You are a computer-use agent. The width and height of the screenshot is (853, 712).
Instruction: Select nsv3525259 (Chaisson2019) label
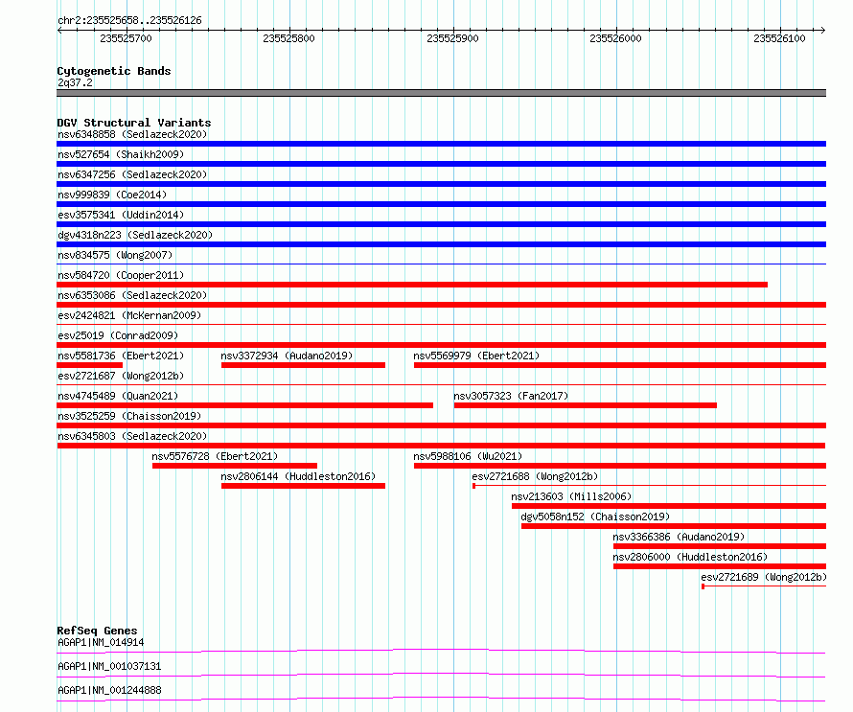(129, 416)
